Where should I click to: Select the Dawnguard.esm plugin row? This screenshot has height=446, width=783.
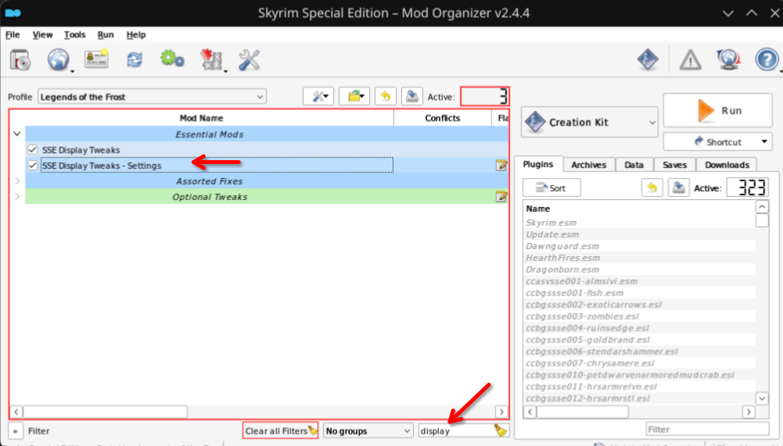click(639, 246)
